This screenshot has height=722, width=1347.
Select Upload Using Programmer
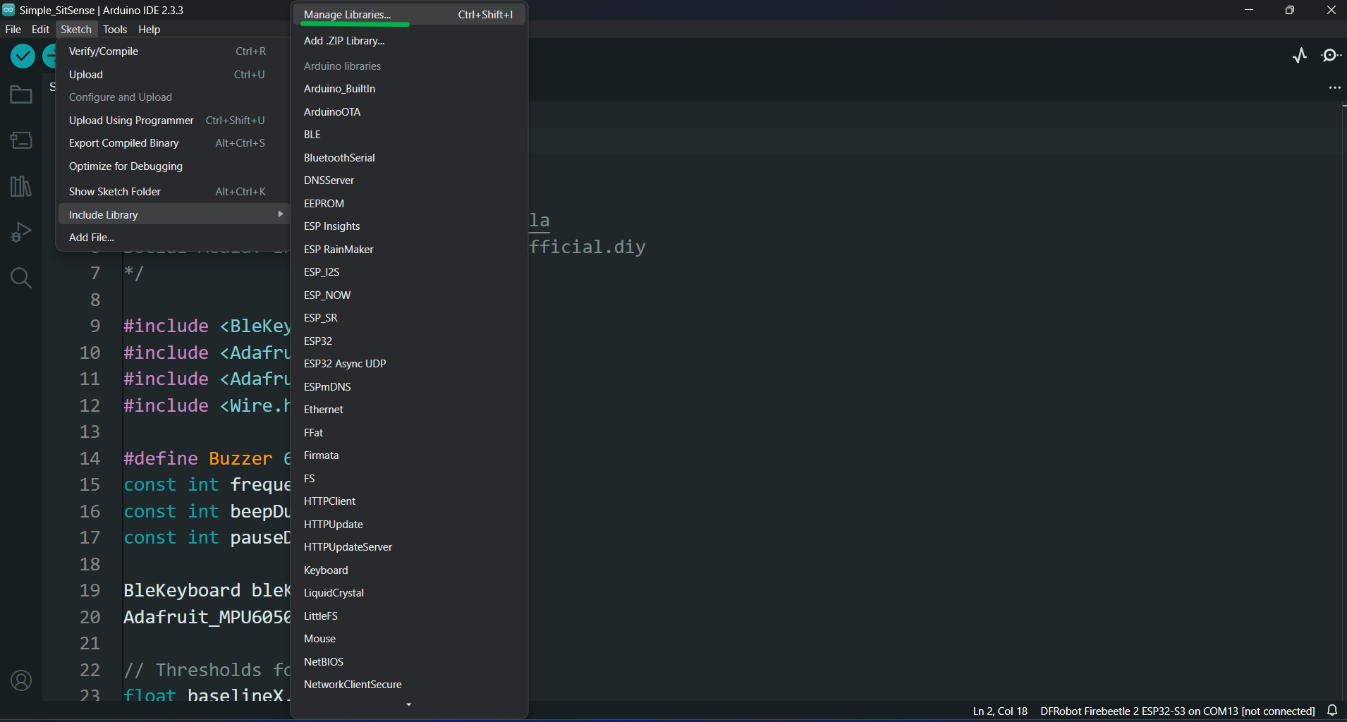pos(173,121)
